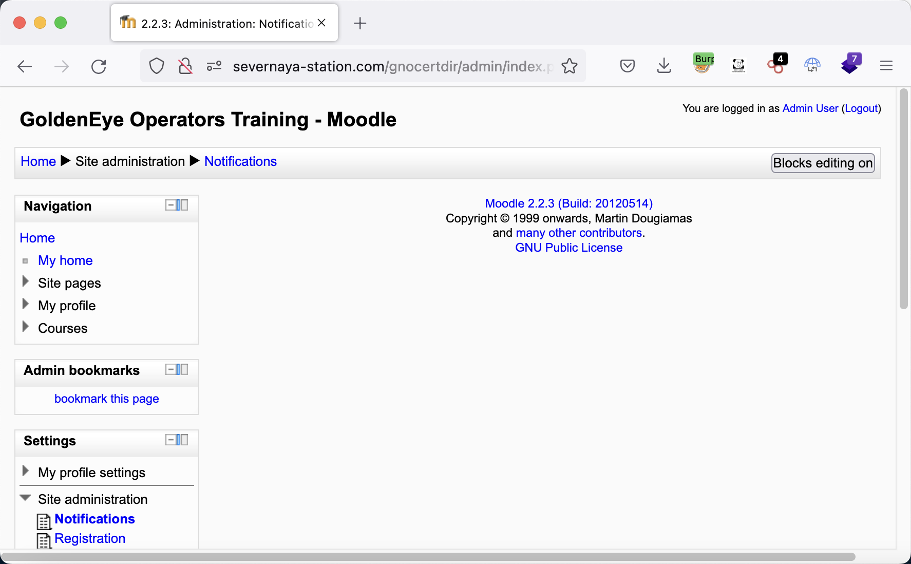This screenshot has width=911, height=564.
Task: Expand the Courses navigation node
Action: coord(26,327)
